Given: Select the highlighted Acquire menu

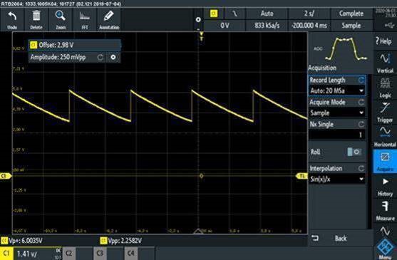Looking at the screenshot, I should coord(385,161).
